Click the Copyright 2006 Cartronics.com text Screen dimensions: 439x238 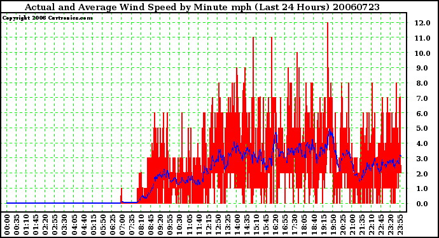coord(48,18)
